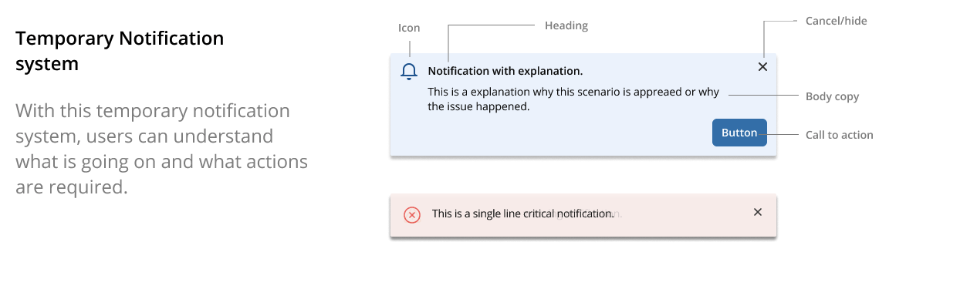Click the 'Heading' annotation label
Screen dimensions: 960x306
pyautogui.click(x=566, y=25)
